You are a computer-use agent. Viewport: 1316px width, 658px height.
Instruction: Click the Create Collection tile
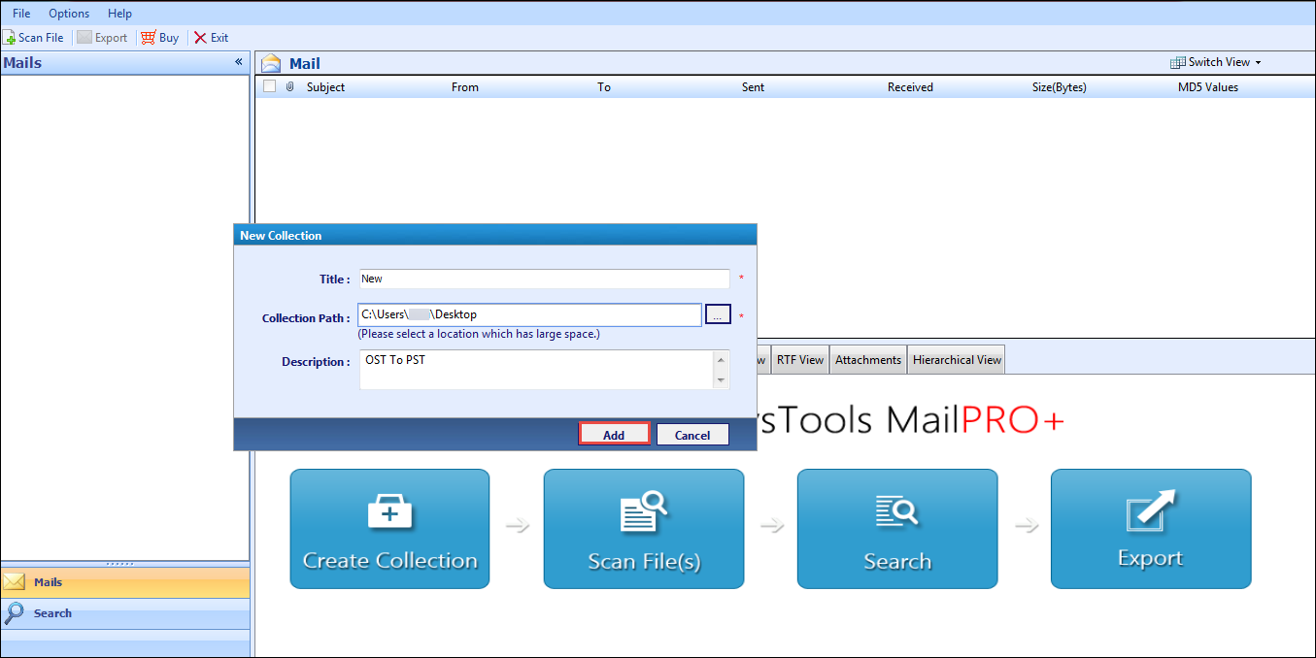click(x=389, y=529)
